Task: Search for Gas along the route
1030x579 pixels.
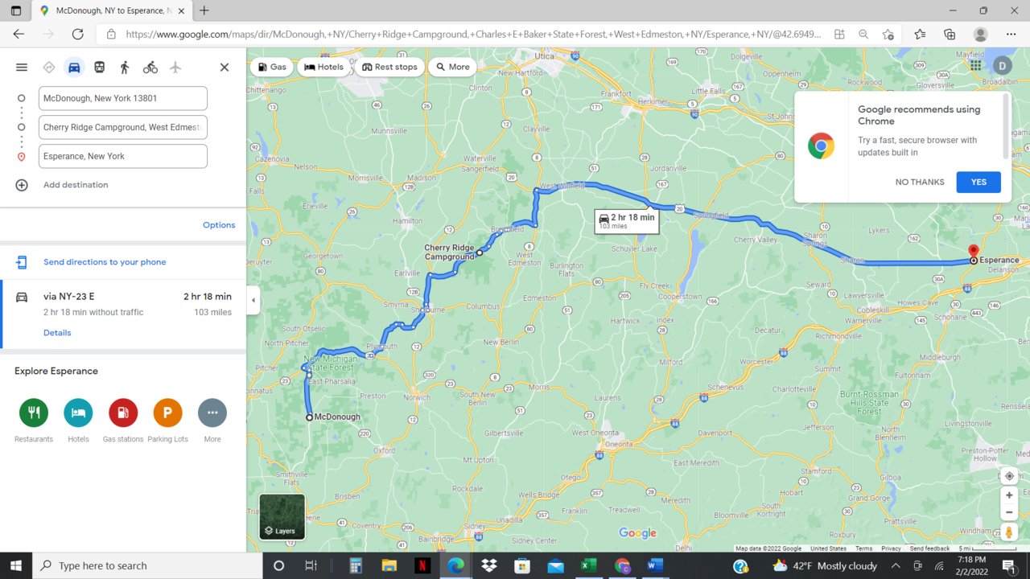Action: pos(272,67)
